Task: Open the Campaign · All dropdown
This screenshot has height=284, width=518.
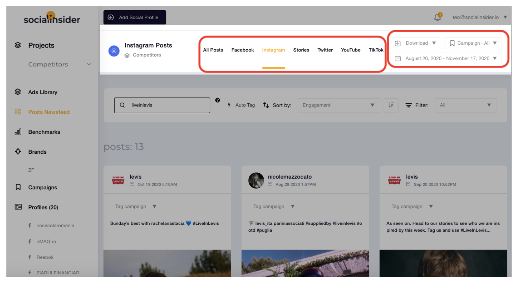Action: pos(473,43)
